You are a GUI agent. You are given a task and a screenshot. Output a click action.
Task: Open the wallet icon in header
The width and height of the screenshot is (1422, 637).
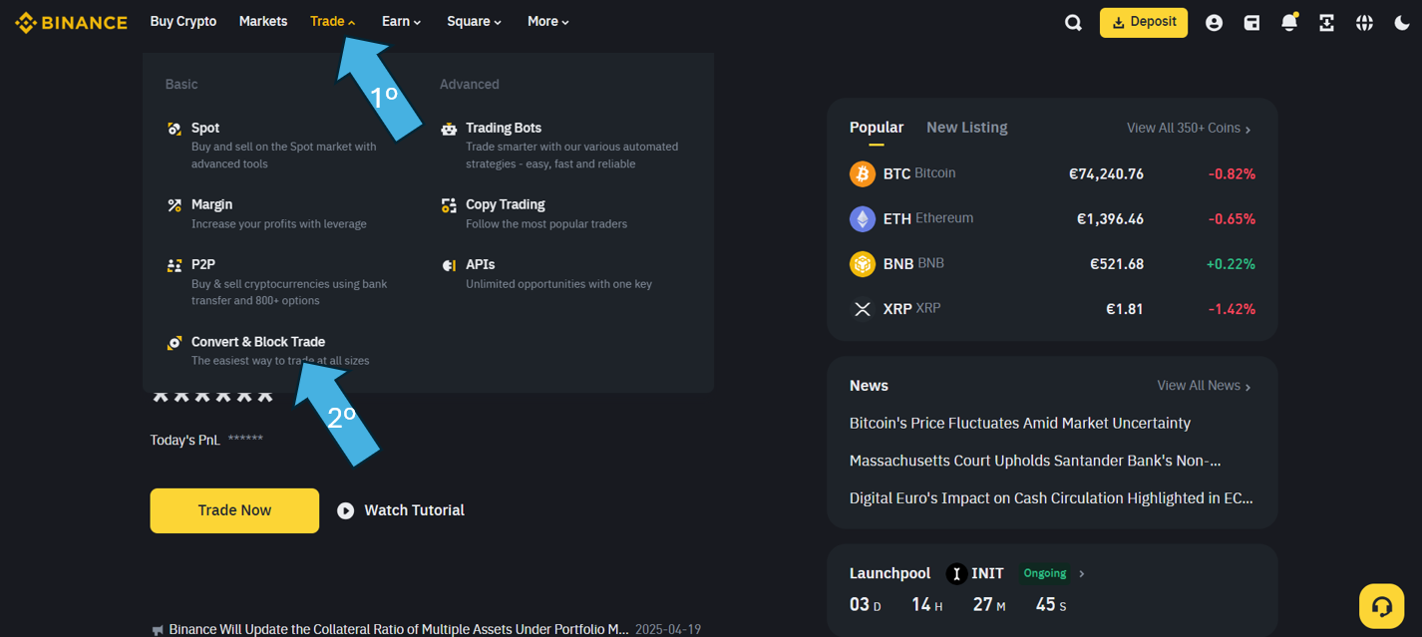point(1251,23)
